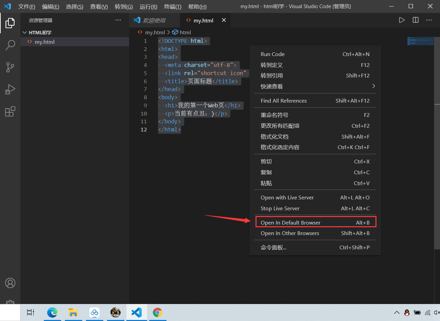Open the 终端(T) menu
Image resolution: width=440 pixels, height=321 pixels.
173,6
